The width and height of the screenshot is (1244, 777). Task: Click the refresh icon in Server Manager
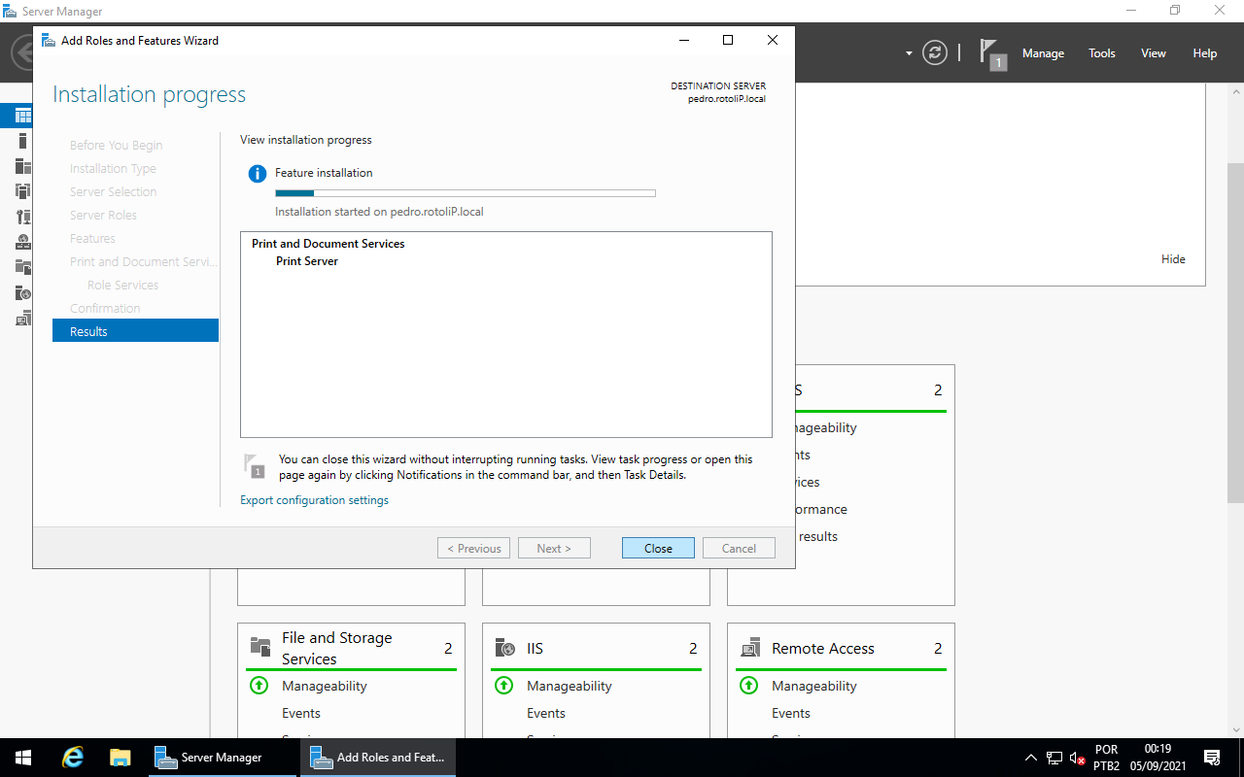pos(934,52)
